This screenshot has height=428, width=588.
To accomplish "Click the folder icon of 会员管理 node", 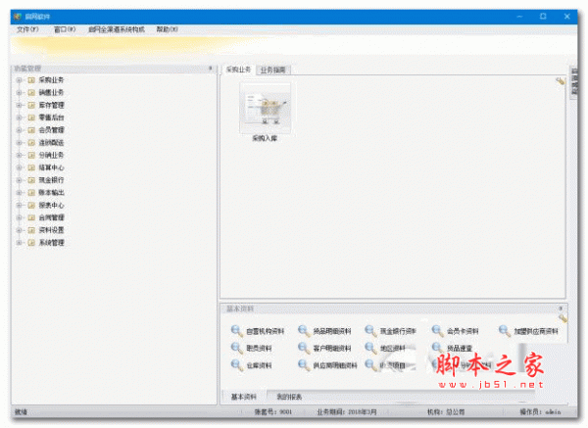I will pyautogui.click(x=31, y=130).
